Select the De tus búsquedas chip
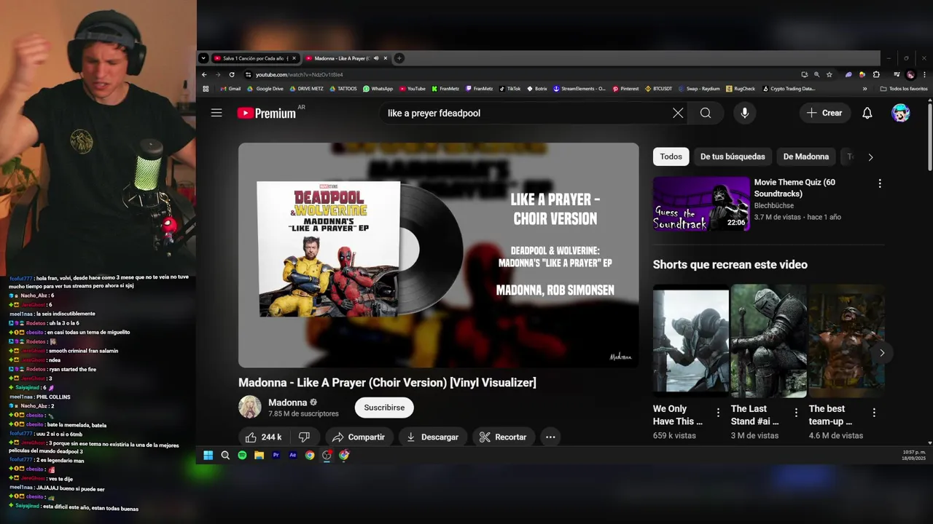933x524 pixels. 733,156
